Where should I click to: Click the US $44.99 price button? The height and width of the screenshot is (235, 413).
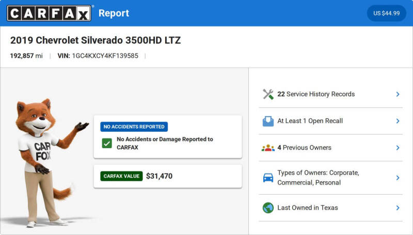[x=386, y=13]
